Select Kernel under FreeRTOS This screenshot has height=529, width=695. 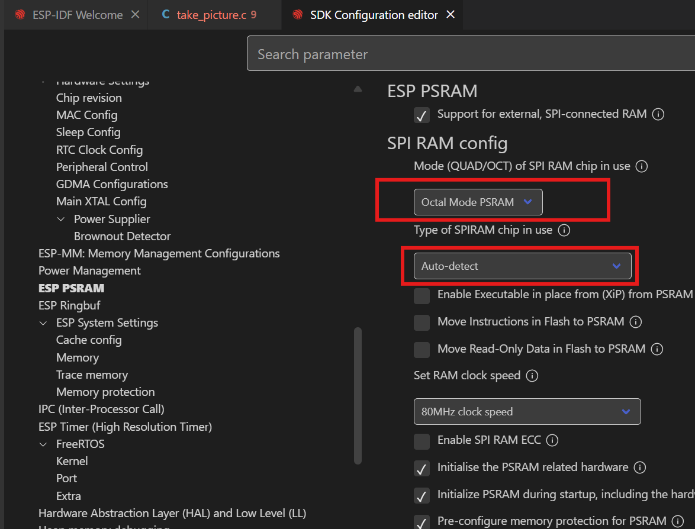[72, 462]
